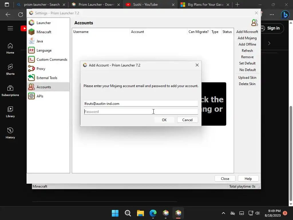Open Launcher settings page icon

point(31,23)
